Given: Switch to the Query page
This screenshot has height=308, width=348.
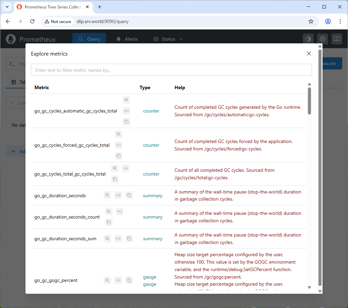Looking at the screenshot, I should point(89,39).
